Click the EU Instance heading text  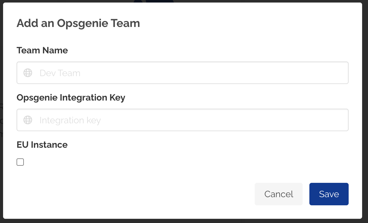tap(42, 145)
